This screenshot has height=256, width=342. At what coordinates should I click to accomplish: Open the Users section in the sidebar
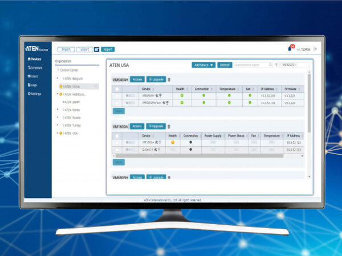33,76
